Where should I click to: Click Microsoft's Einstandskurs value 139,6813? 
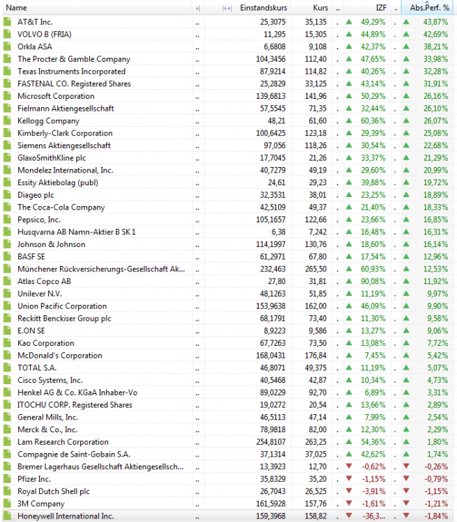point(271,96)
